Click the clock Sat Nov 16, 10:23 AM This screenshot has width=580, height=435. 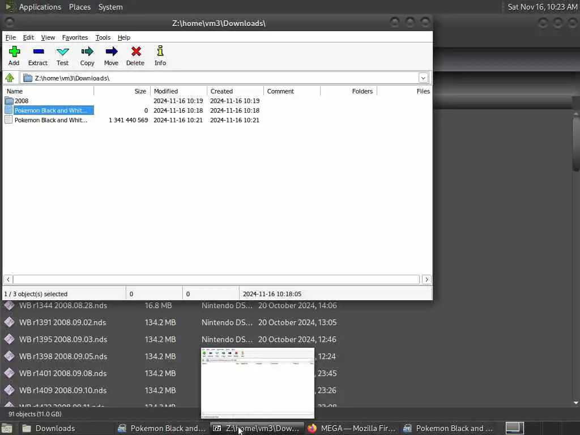pos(542,7)
